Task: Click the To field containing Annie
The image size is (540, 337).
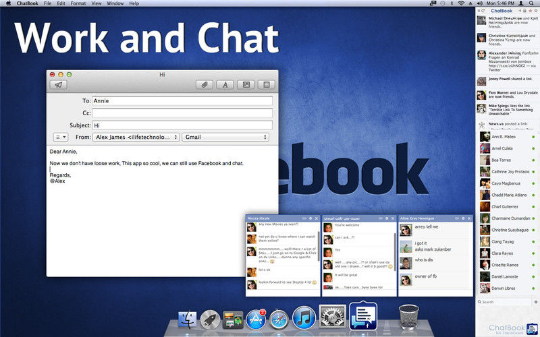Action: (182, 100)
